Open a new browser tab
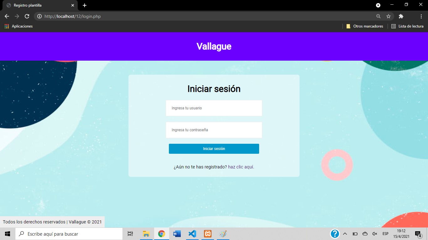Screen dimensions: 428x240 85,5
